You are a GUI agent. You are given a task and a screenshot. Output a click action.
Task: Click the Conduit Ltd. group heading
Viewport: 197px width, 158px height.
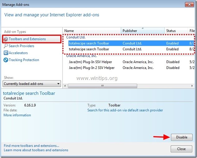[76, 37]
